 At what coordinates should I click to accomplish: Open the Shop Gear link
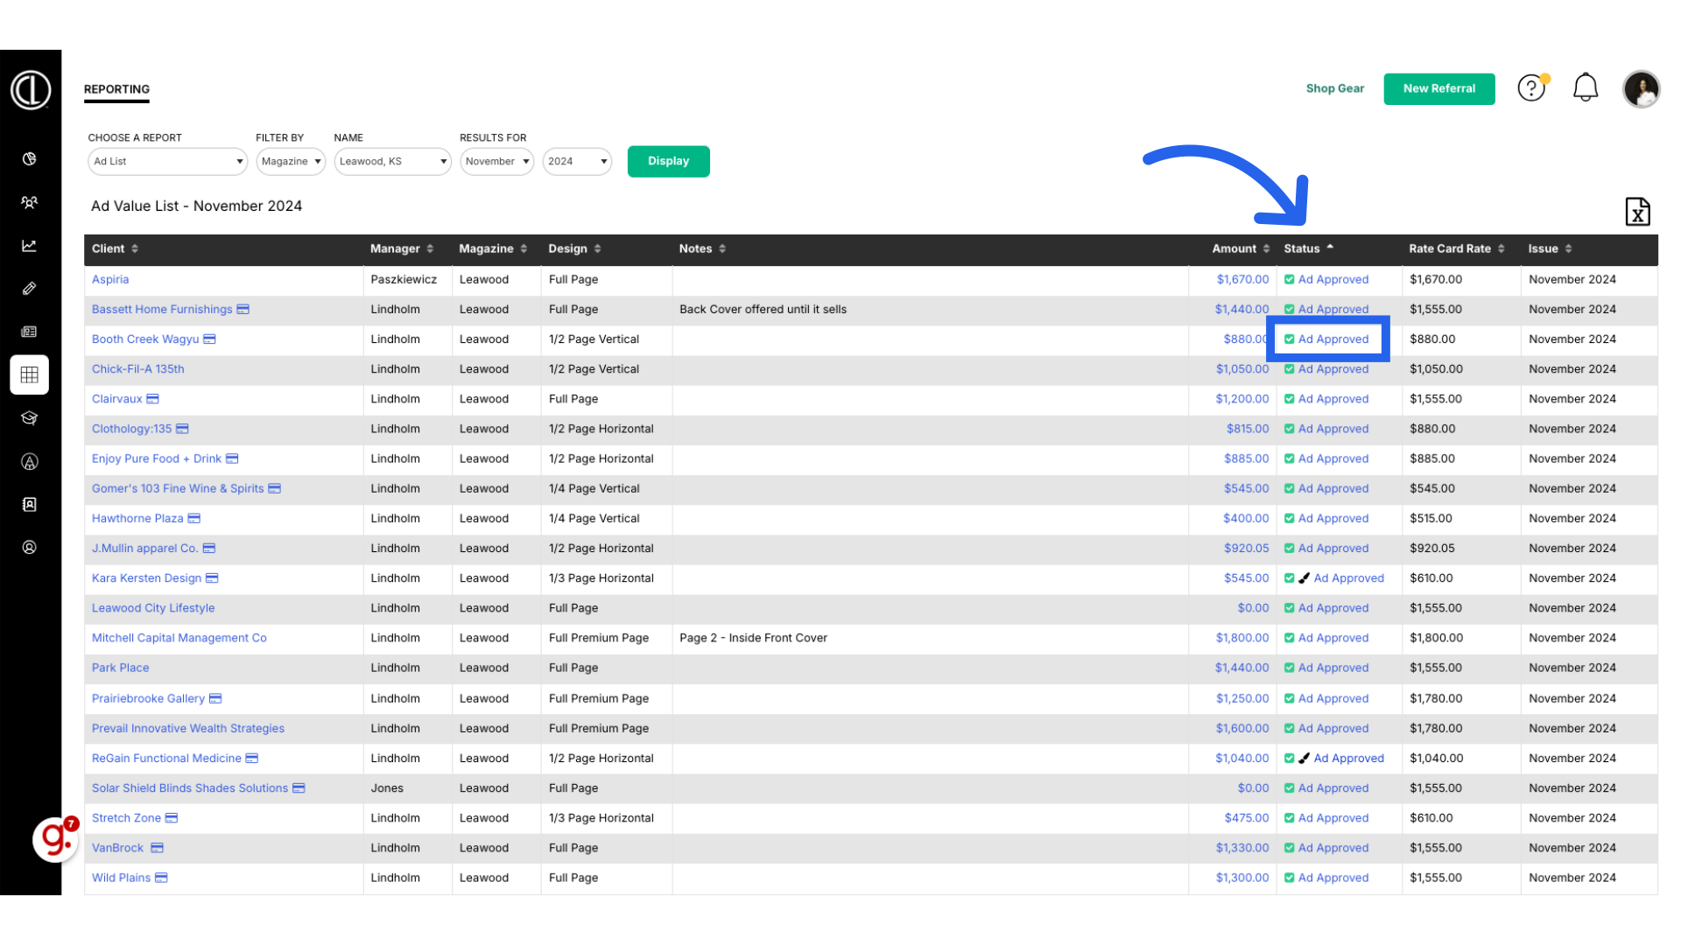coord(1334,88)
